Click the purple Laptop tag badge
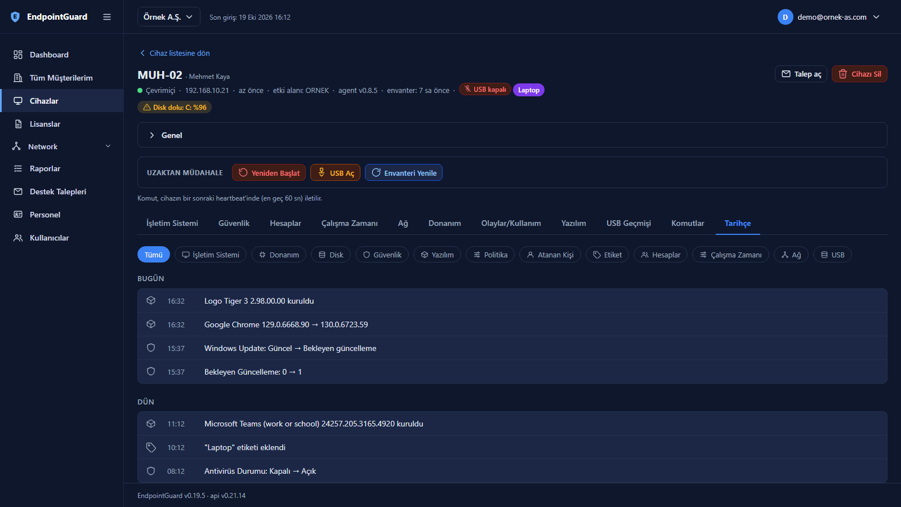Image resolution: width=901 pixels, height=507 pixels. (x=528, y=90)
